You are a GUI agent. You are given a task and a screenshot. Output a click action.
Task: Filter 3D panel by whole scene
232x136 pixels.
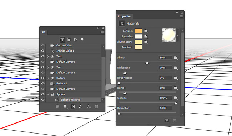coord(62,40)
